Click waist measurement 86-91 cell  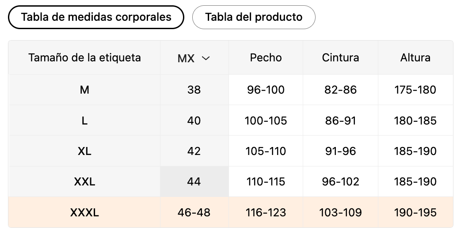[x=340, y=121]
